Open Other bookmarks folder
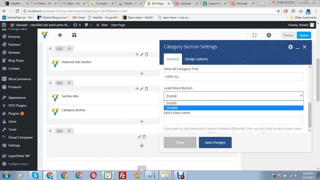Image resolution: width=320 pixels, height=180 pixels. pos(303,17)
